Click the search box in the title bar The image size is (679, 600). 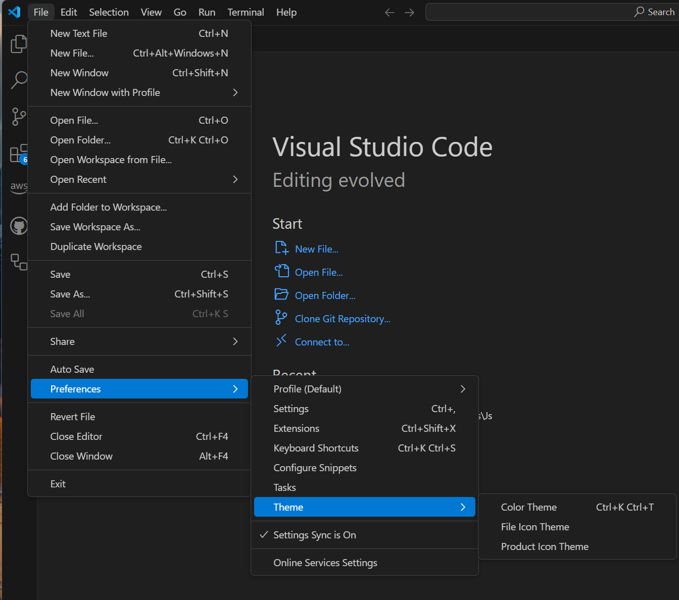551,12
